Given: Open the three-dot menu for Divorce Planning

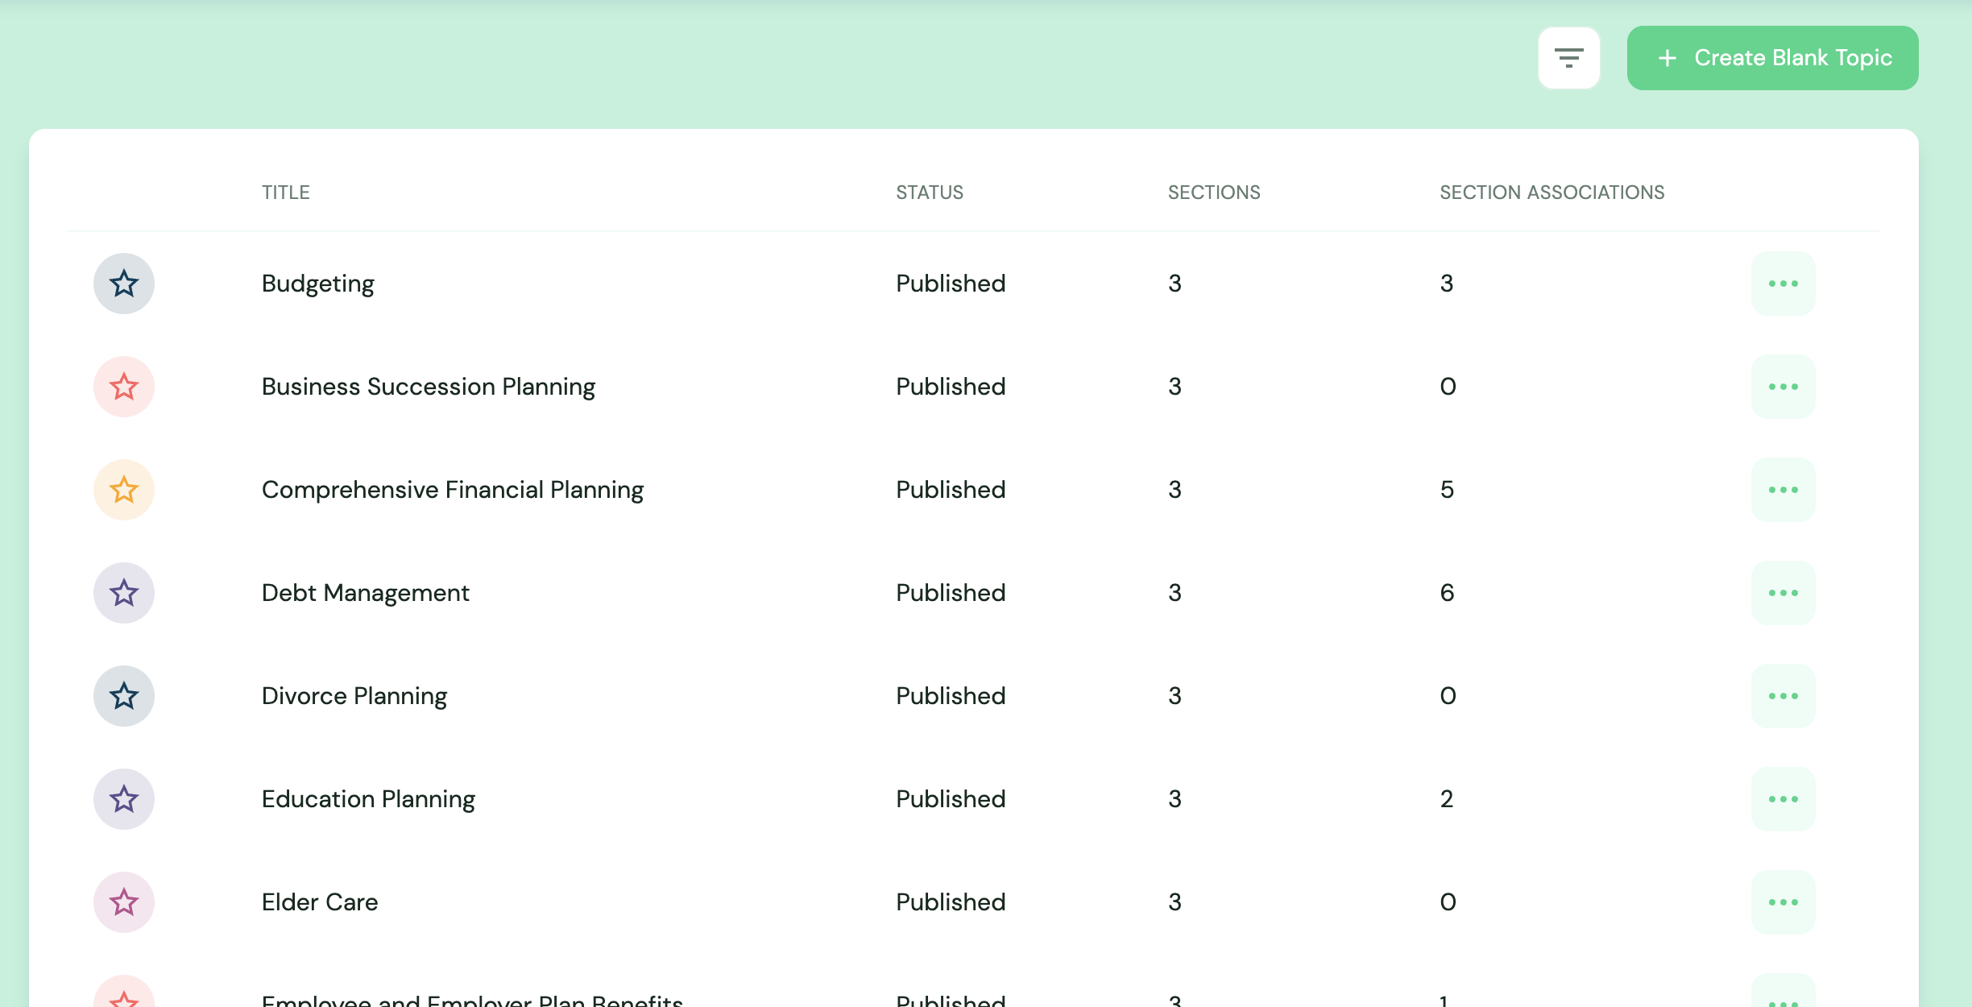Looking at the screenshot, I should (1783, 695).
